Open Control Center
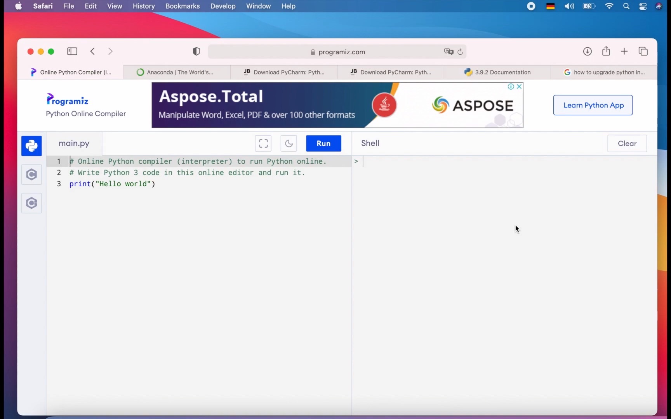The width and height of the screenshot is (671, 419). (x=643, y=6)
